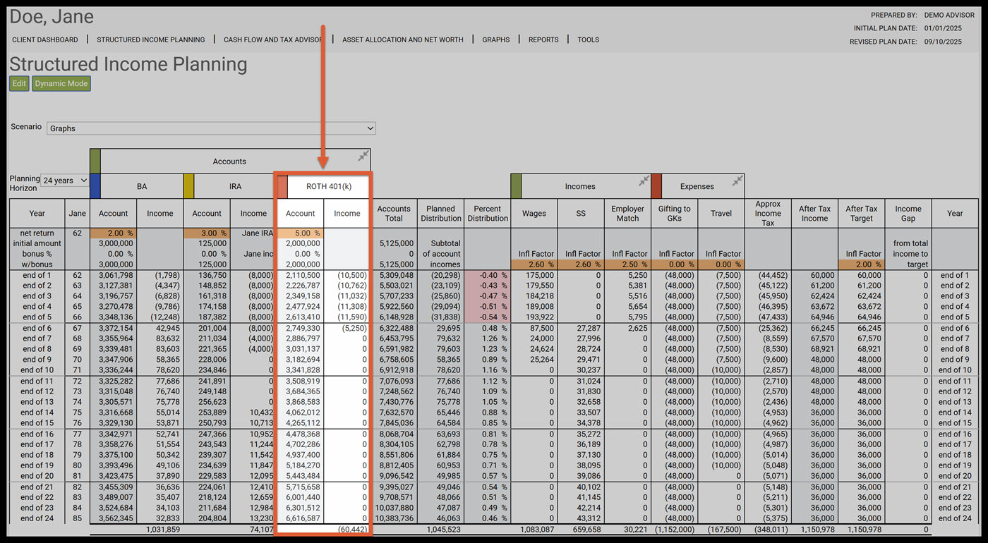
Task: Click the Percent Distribution column header
Action: point(488,213)
